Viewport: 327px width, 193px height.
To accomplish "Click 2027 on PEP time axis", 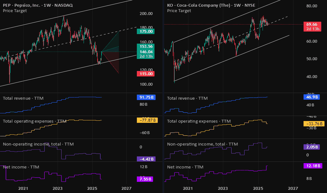I will [126, 188].
